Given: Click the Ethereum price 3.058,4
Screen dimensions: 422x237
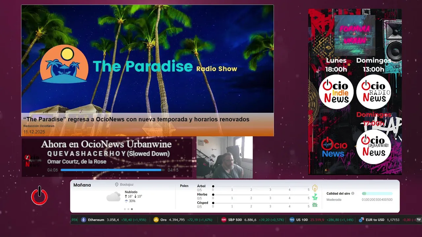Looking at the screenshot, I should [x=113, y=220].
